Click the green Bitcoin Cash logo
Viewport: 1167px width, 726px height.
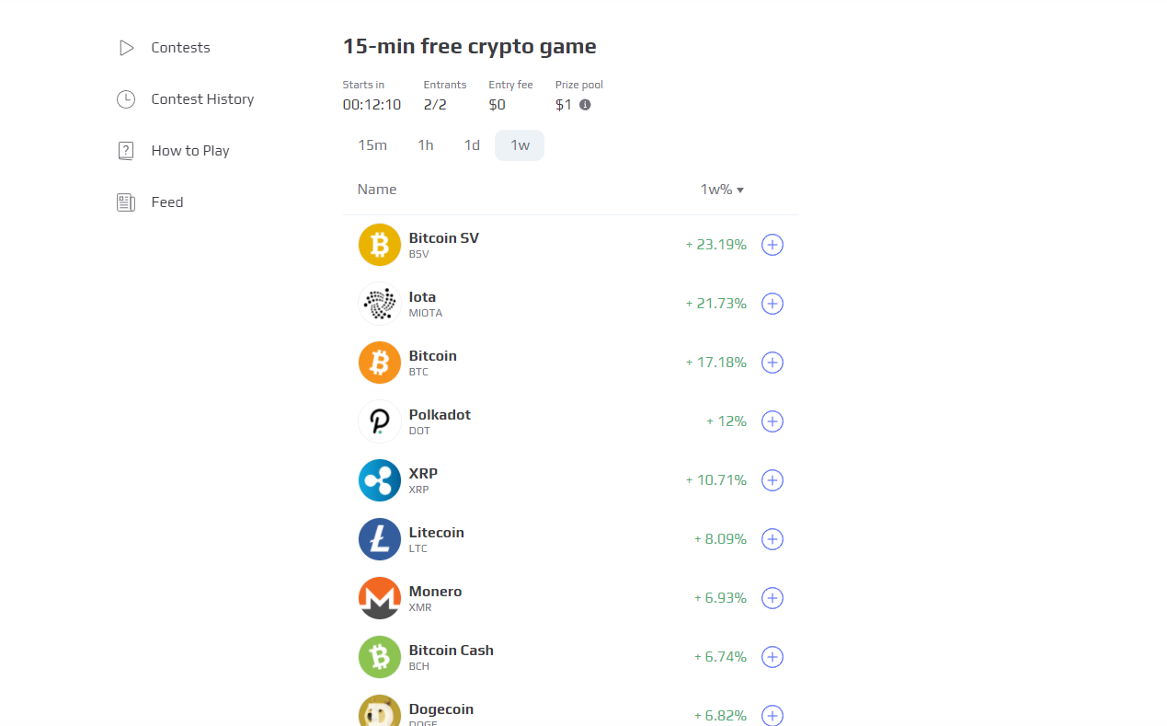[380, 657]
